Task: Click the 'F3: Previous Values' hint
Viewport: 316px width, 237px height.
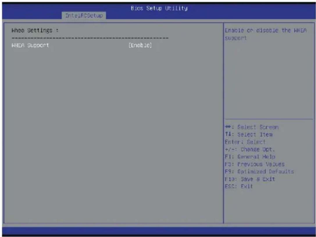Action: [x=255, y=164]
